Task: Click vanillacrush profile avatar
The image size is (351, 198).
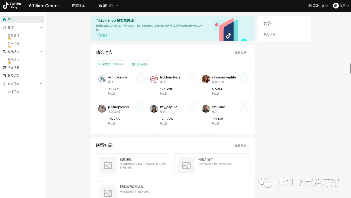Action: [102, 79]
